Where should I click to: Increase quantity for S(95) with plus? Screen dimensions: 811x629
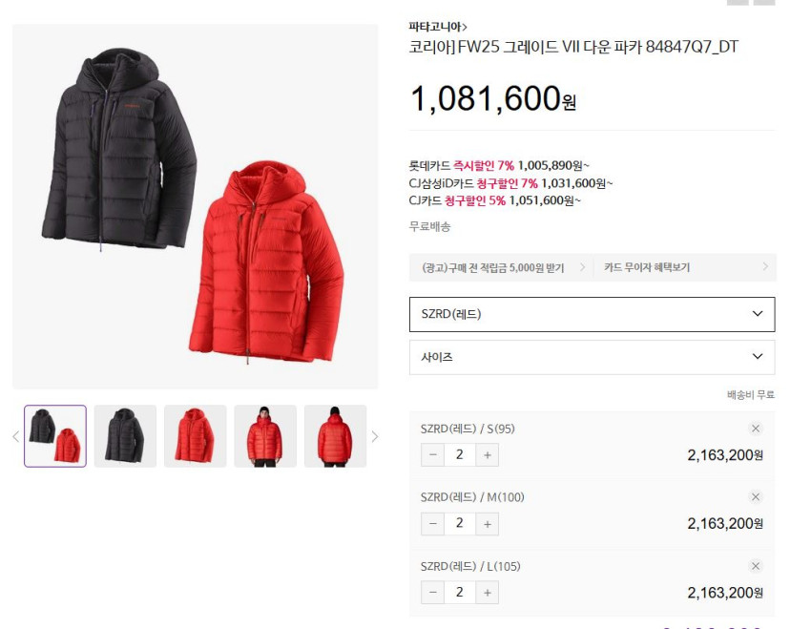(488, 455)
